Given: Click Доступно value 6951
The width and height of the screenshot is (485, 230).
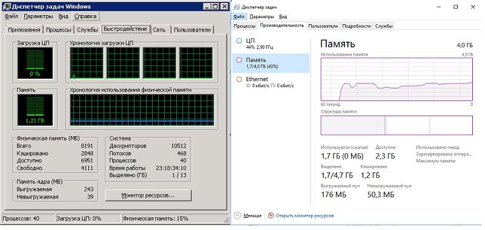Looking at the screenshot, I should [87, 161].
